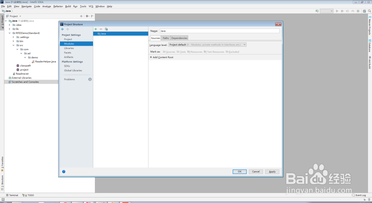Open the Language level dropdown
This screenshot has height=203, width=372.
click(x=207, y=45)
